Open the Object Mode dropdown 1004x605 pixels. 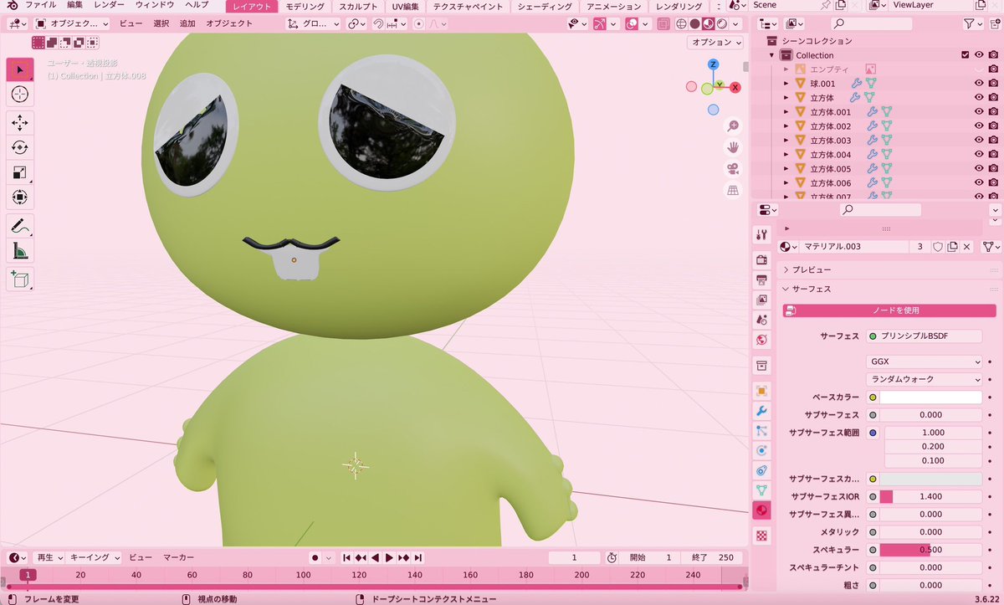coord(71,23)
